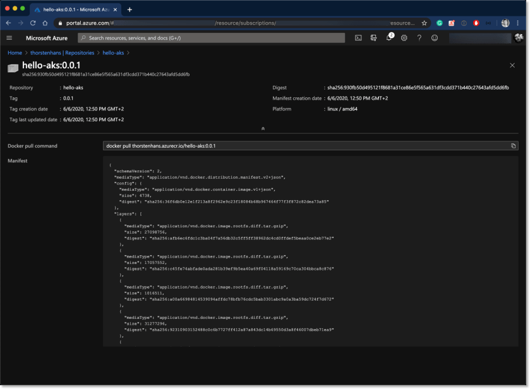Go to the browser home page
The image size is (530, 389).
(x=45, y=23)
